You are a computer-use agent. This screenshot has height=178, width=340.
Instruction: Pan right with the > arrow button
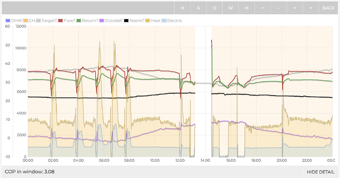tap(311, 8)
